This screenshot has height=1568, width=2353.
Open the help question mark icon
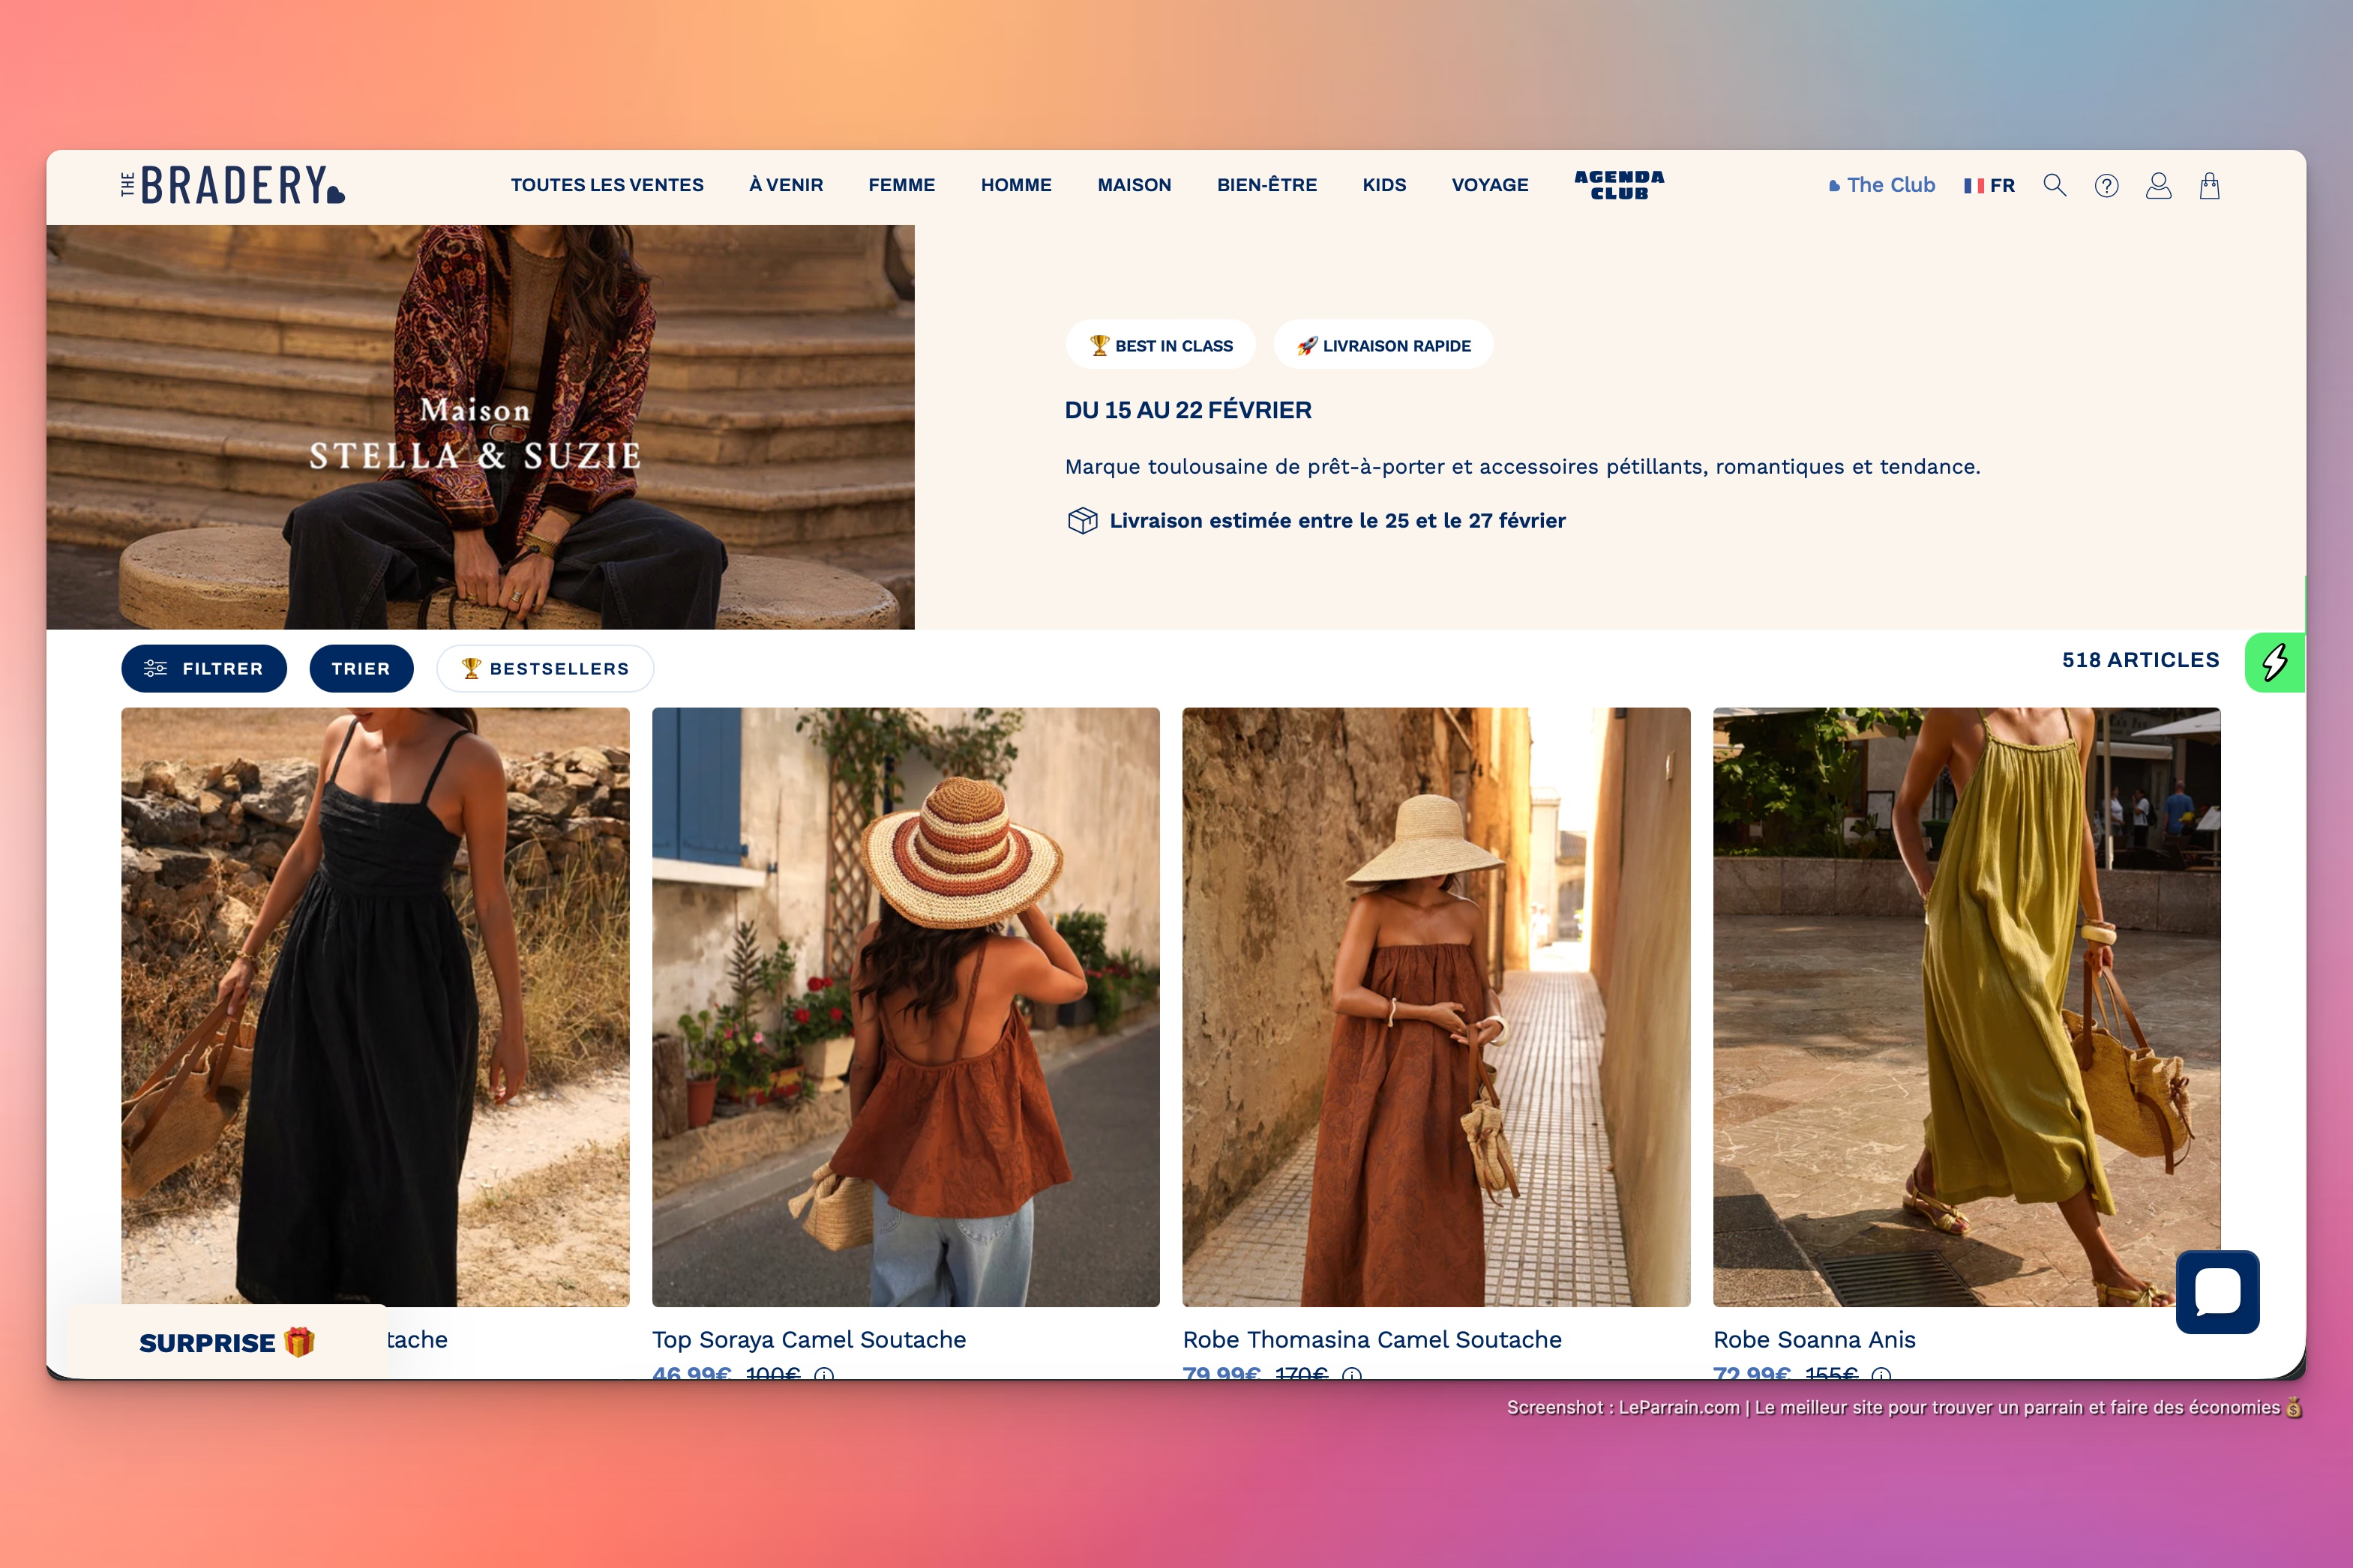tap(2106, 186)
